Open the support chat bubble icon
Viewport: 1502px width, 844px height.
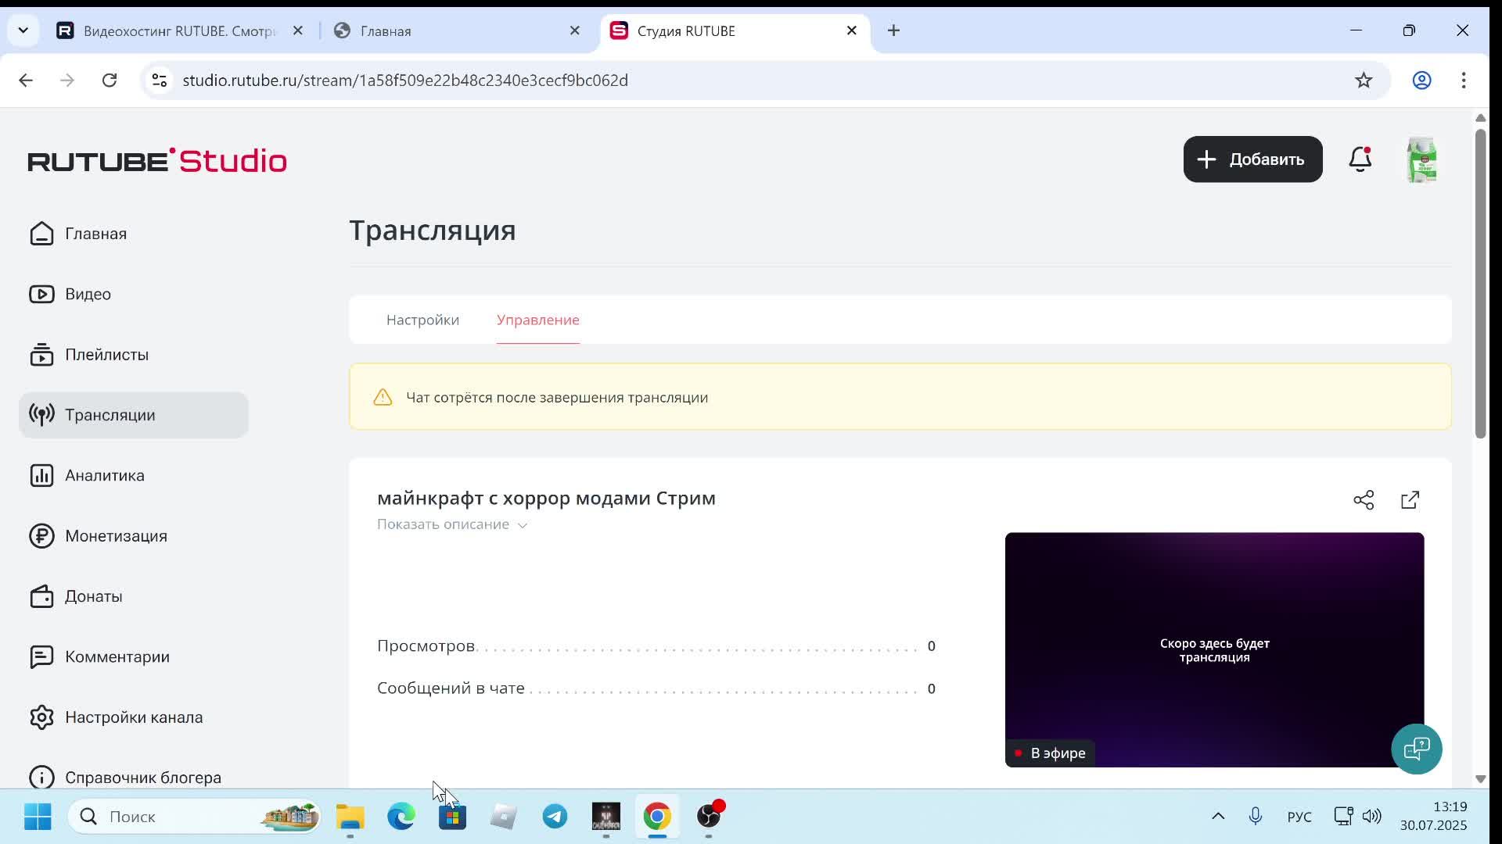tap(1416, 749)
